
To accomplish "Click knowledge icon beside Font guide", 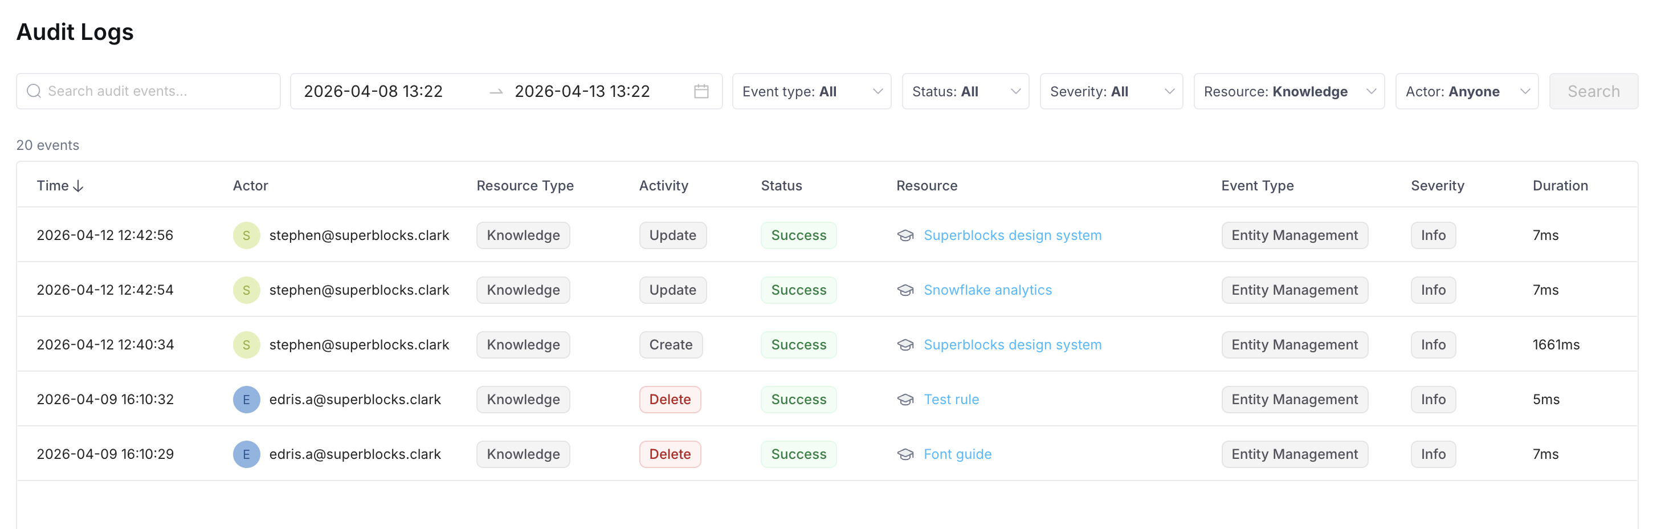I will pyautogui.click(x=905, y=455).
